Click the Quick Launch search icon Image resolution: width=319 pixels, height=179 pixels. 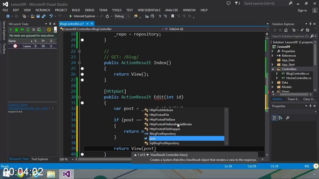click(x=291, y=3)
